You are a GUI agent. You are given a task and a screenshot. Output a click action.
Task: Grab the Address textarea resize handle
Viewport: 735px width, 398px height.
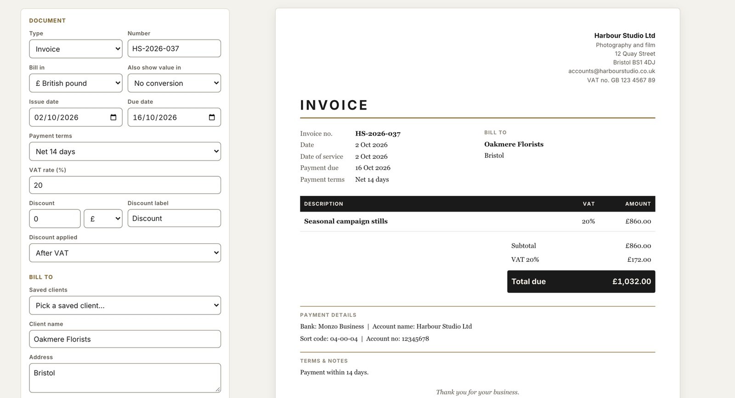tap(218, 389)
